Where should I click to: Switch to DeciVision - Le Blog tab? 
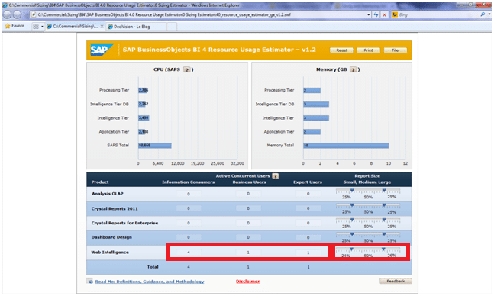[x=136, y=27]
